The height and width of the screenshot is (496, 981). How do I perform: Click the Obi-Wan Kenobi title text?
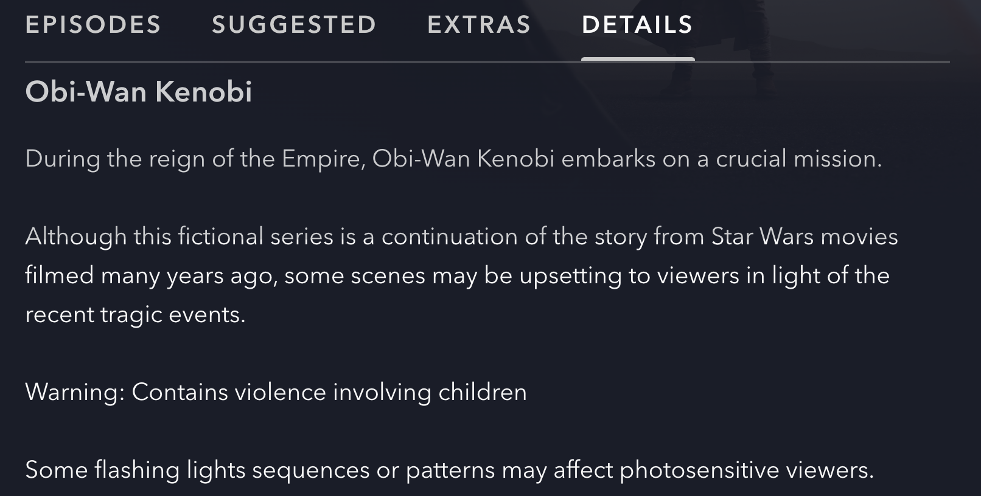pyautogui.click(x=140, y=92)
